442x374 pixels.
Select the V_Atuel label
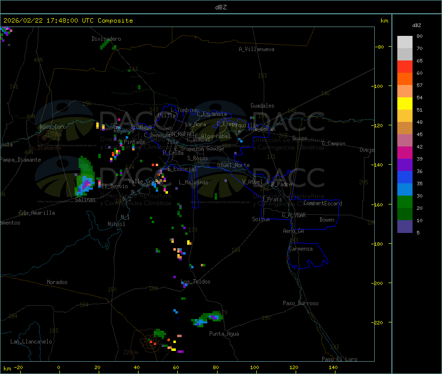(x=252, y=182)
